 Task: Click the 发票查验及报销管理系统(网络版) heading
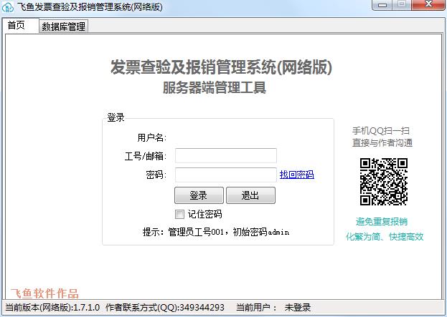tap(222, 67)
